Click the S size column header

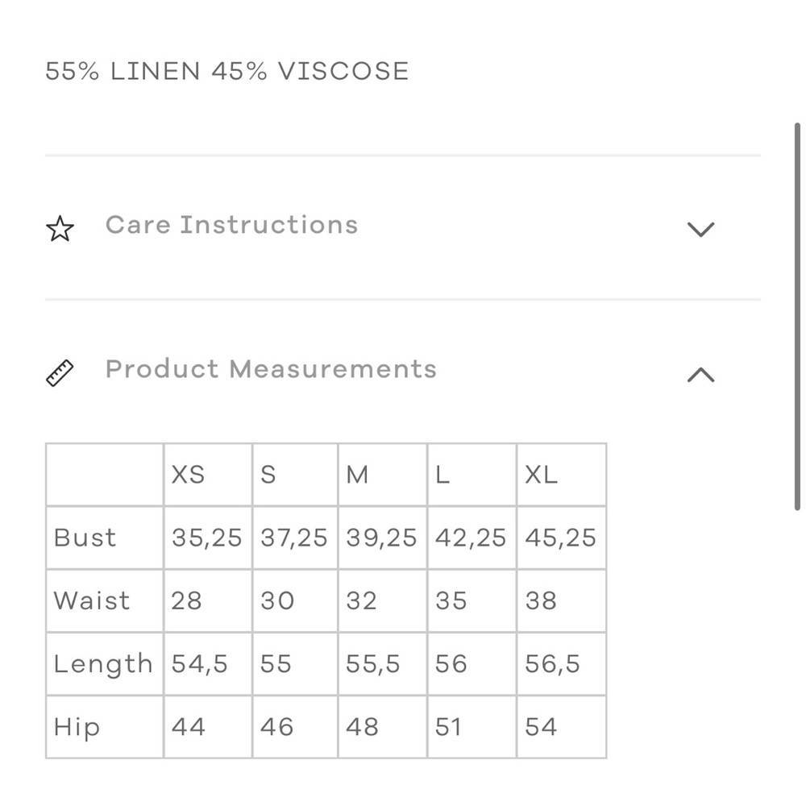pyautogui.click(x=295, y=475)
